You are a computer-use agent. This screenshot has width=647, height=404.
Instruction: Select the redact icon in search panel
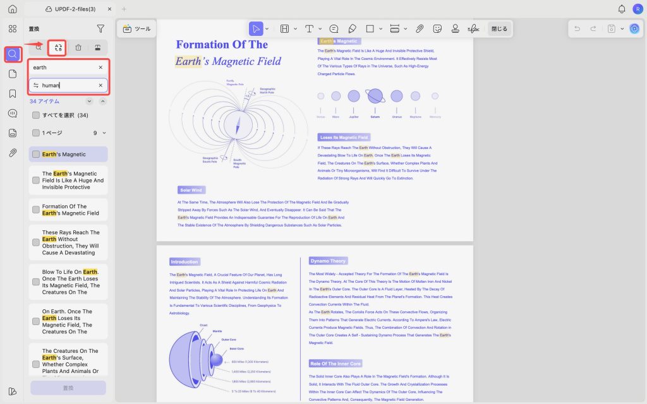pyautogui.click(x=98, y=47)
